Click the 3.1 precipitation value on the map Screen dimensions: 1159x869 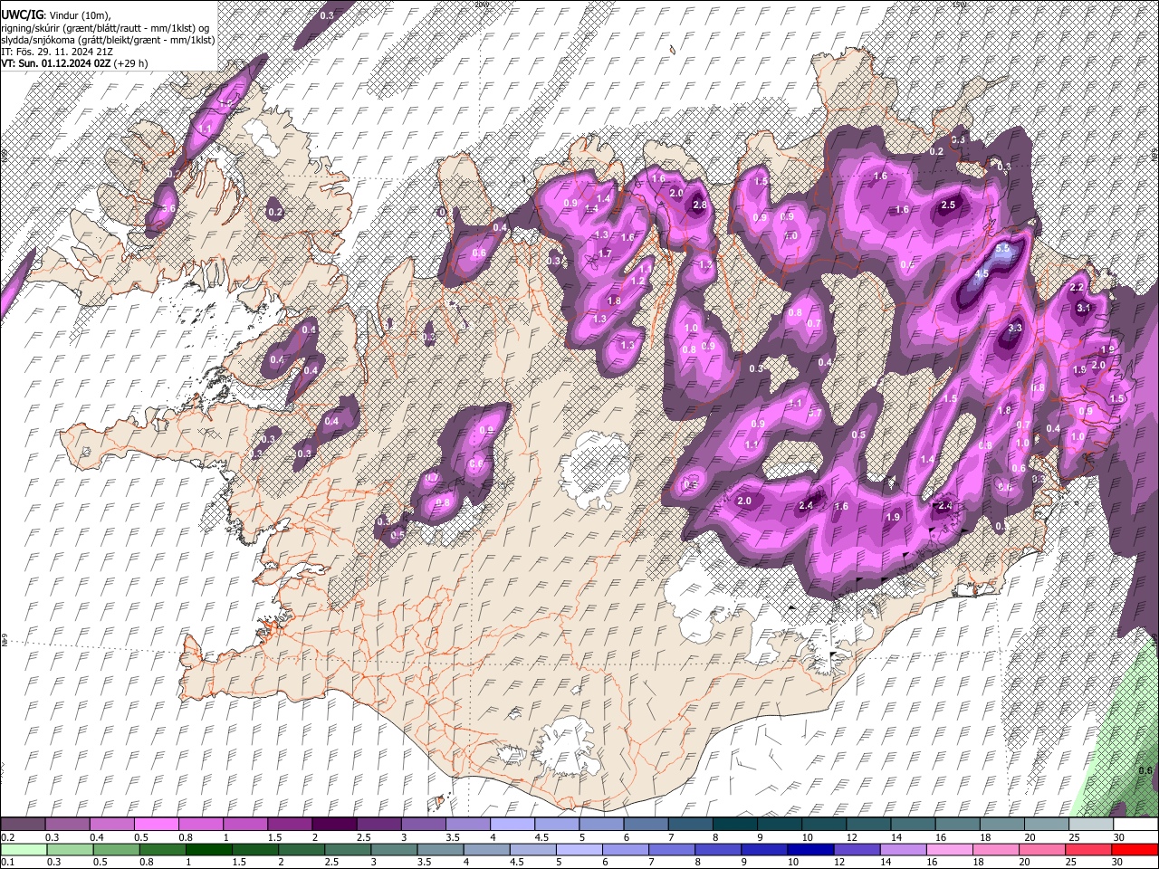click(1083, 309)
